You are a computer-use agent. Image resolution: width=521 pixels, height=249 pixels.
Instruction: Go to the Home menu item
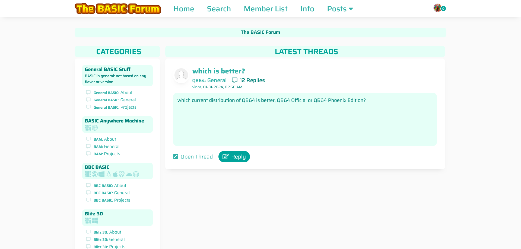[x=184, y=9]
